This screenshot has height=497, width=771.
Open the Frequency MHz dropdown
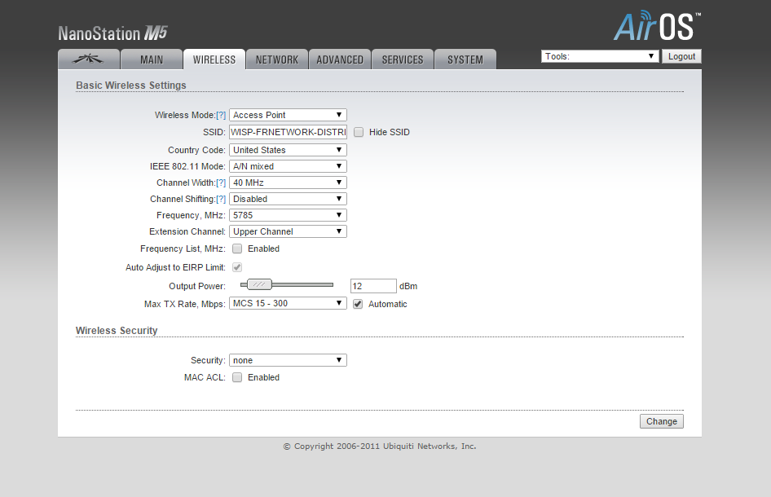click(x=289, y=215)
